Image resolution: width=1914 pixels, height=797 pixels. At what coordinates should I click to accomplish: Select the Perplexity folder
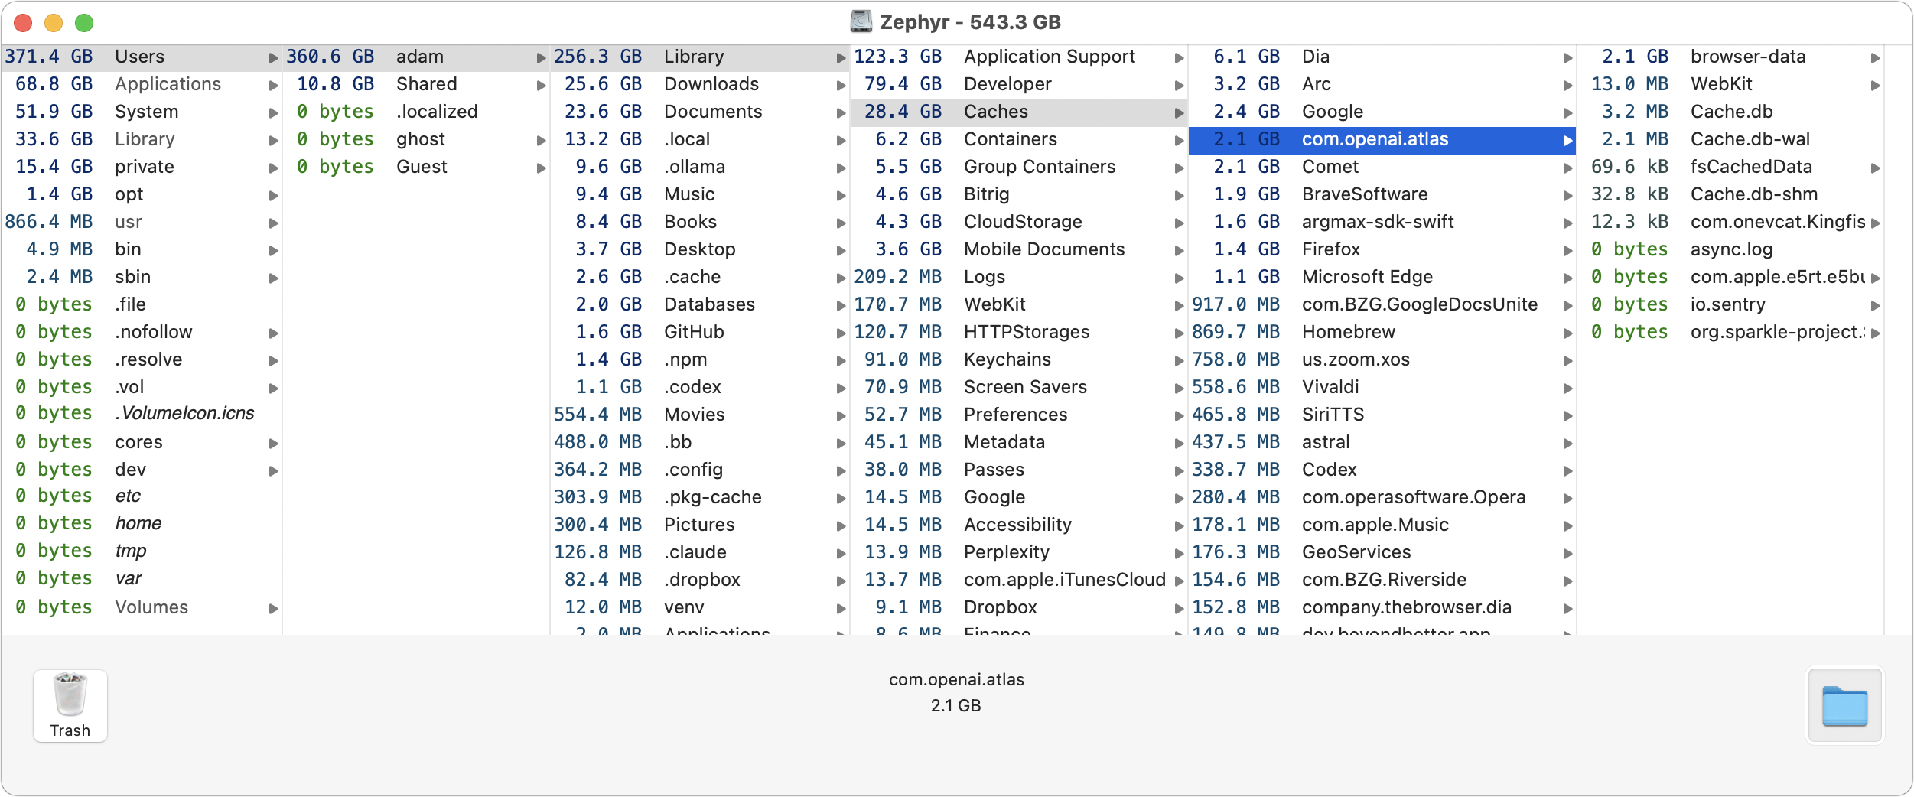[x=1019, y=552]
